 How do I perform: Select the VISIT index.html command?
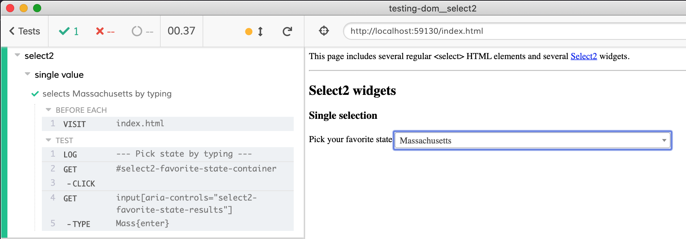(167, 124)
